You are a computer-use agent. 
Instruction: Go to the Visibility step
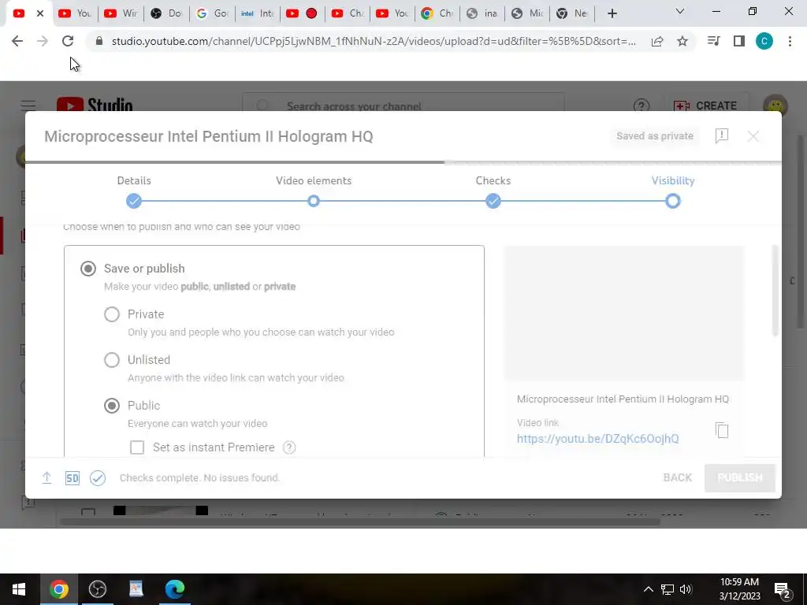tap(673, 201)
